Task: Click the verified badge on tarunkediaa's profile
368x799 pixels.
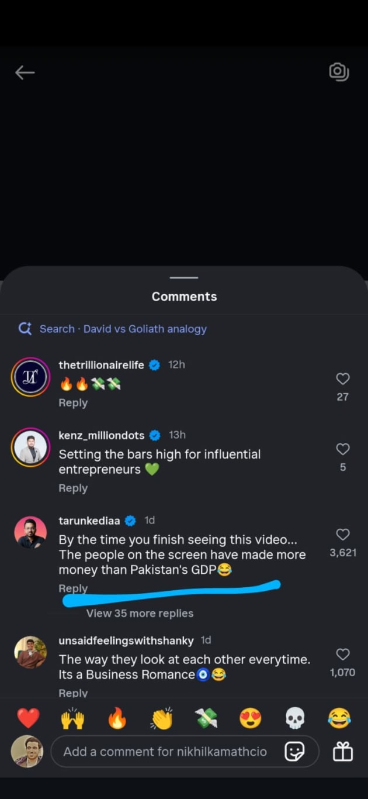Action: [x=130, y=520]
